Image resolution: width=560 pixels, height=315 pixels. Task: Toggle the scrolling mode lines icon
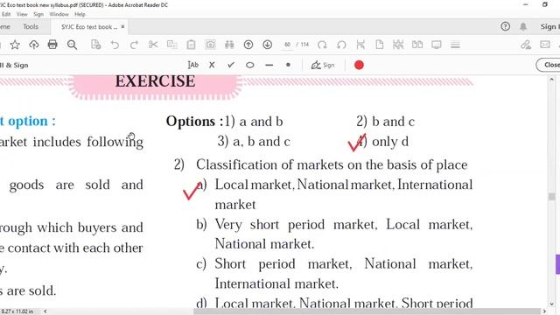(455, 45)
